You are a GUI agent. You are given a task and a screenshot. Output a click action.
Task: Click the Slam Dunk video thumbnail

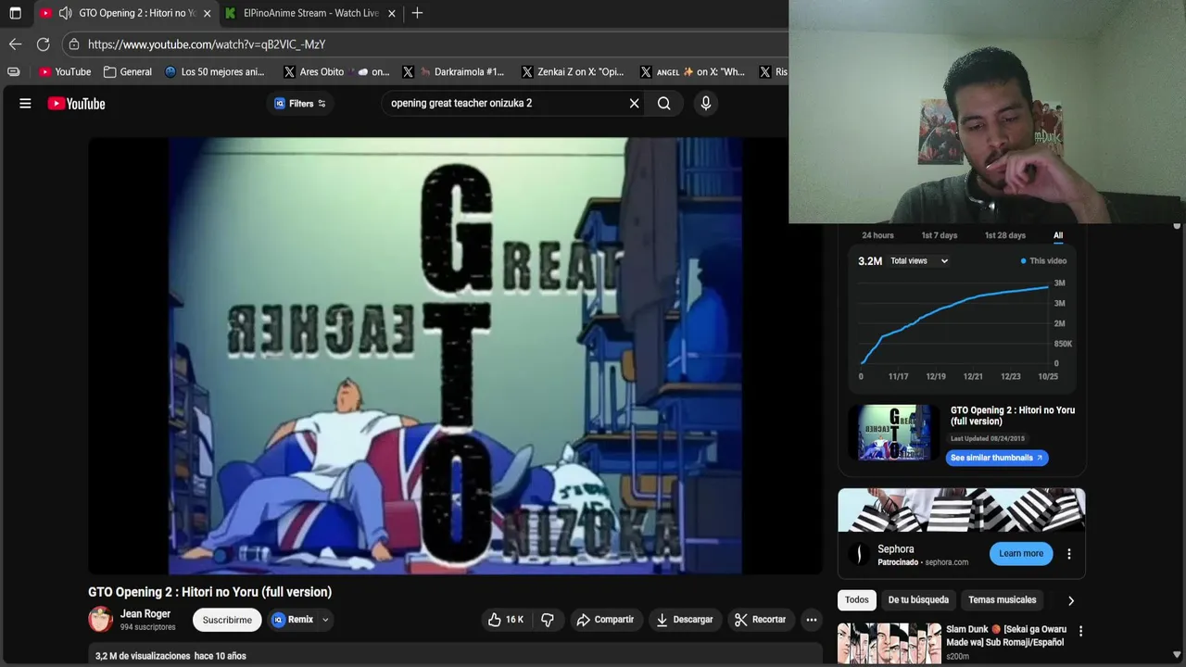coord(889,644)
